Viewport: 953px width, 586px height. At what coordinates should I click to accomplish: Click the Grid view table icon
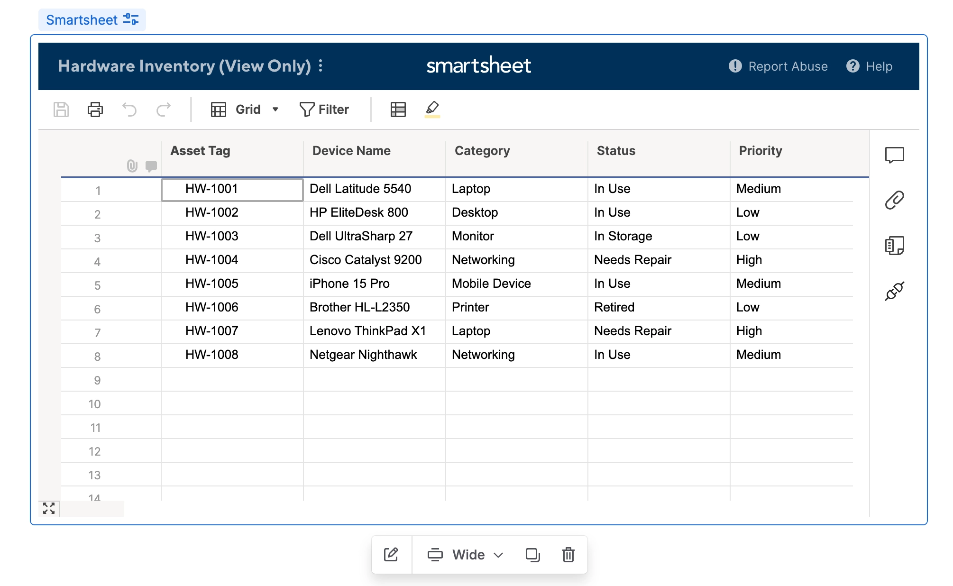[219, 110]
